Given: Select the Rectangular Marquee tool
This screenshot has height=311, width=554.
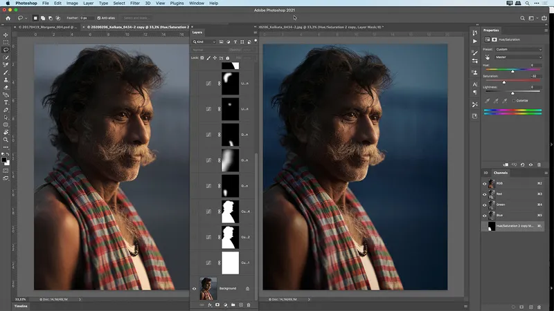Looking at the screenshot, I should [x=6, y=42].
